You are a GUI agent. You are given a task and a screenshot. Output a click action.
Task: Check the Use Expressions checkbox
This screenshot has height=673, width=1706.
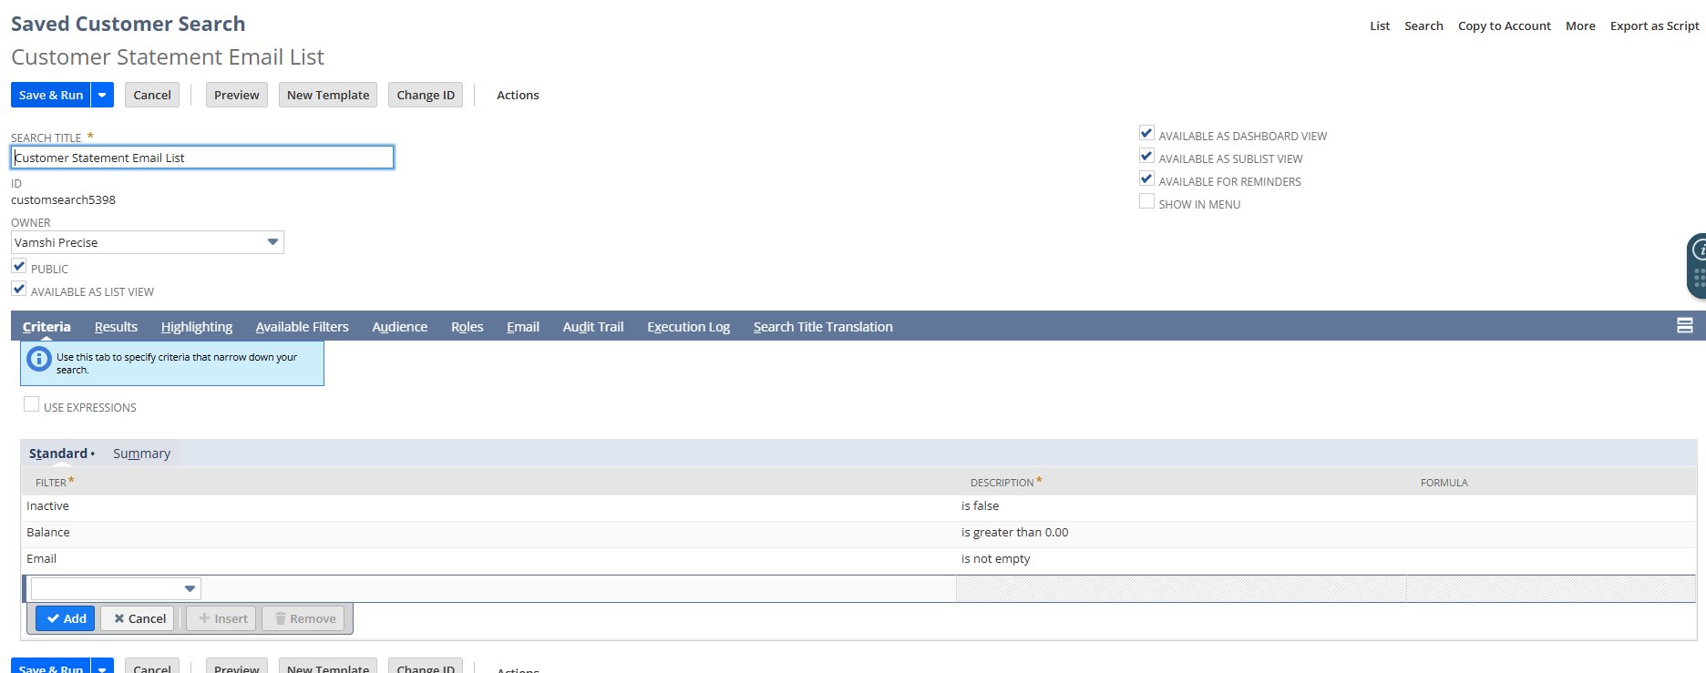pyautogui.click(x=32, y=405)
